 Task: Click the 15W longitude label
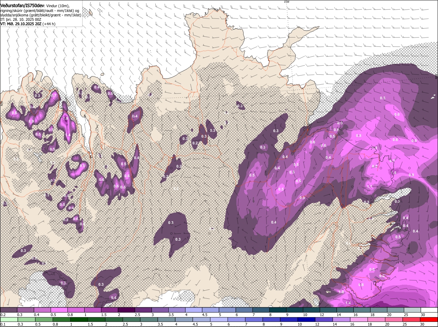coord(286,2)
